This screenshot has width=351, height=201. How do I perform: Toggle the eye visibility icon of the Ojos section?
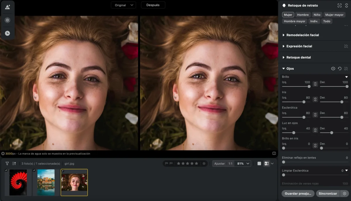point(333,69)
